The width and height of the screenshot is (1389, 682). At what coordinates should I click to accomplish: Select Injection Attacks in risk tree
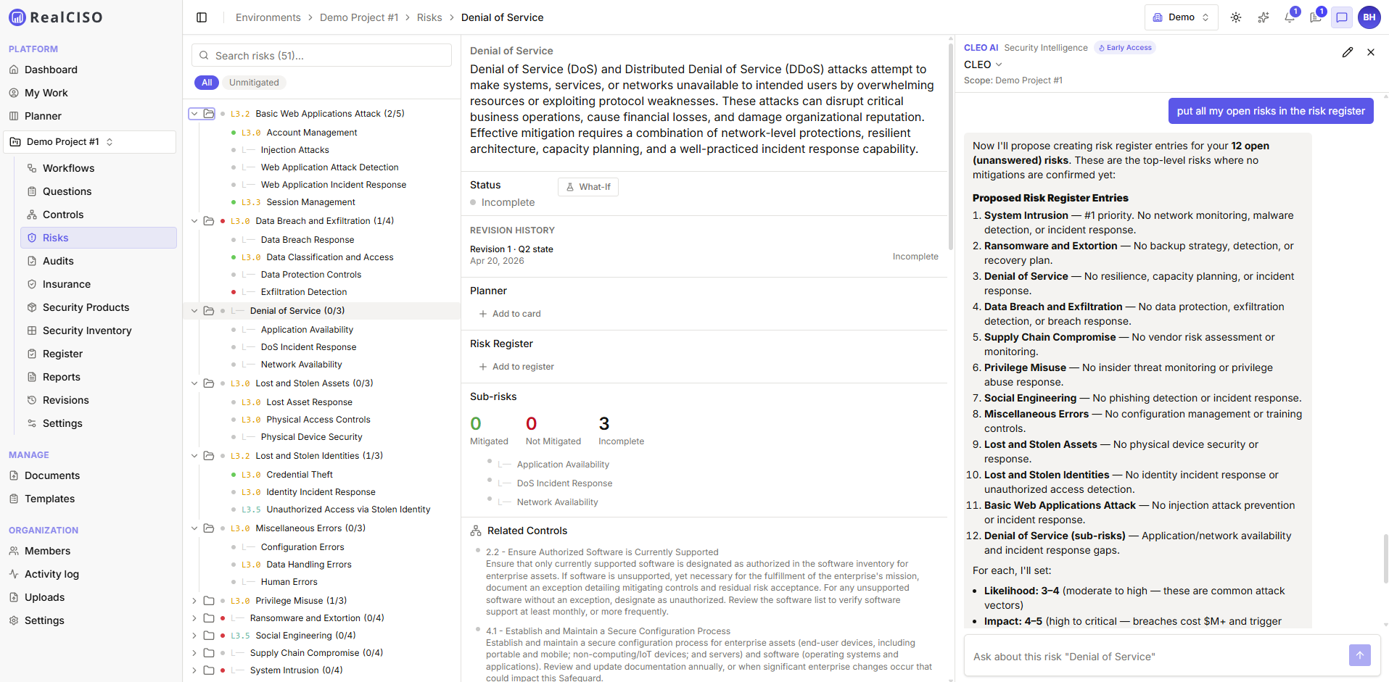pyautogui.click(x=294, y=150)
